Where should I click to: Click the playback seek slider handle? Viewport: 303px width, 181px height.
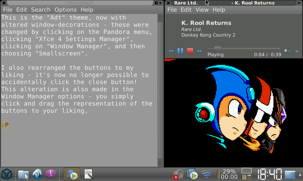(217, 48)
